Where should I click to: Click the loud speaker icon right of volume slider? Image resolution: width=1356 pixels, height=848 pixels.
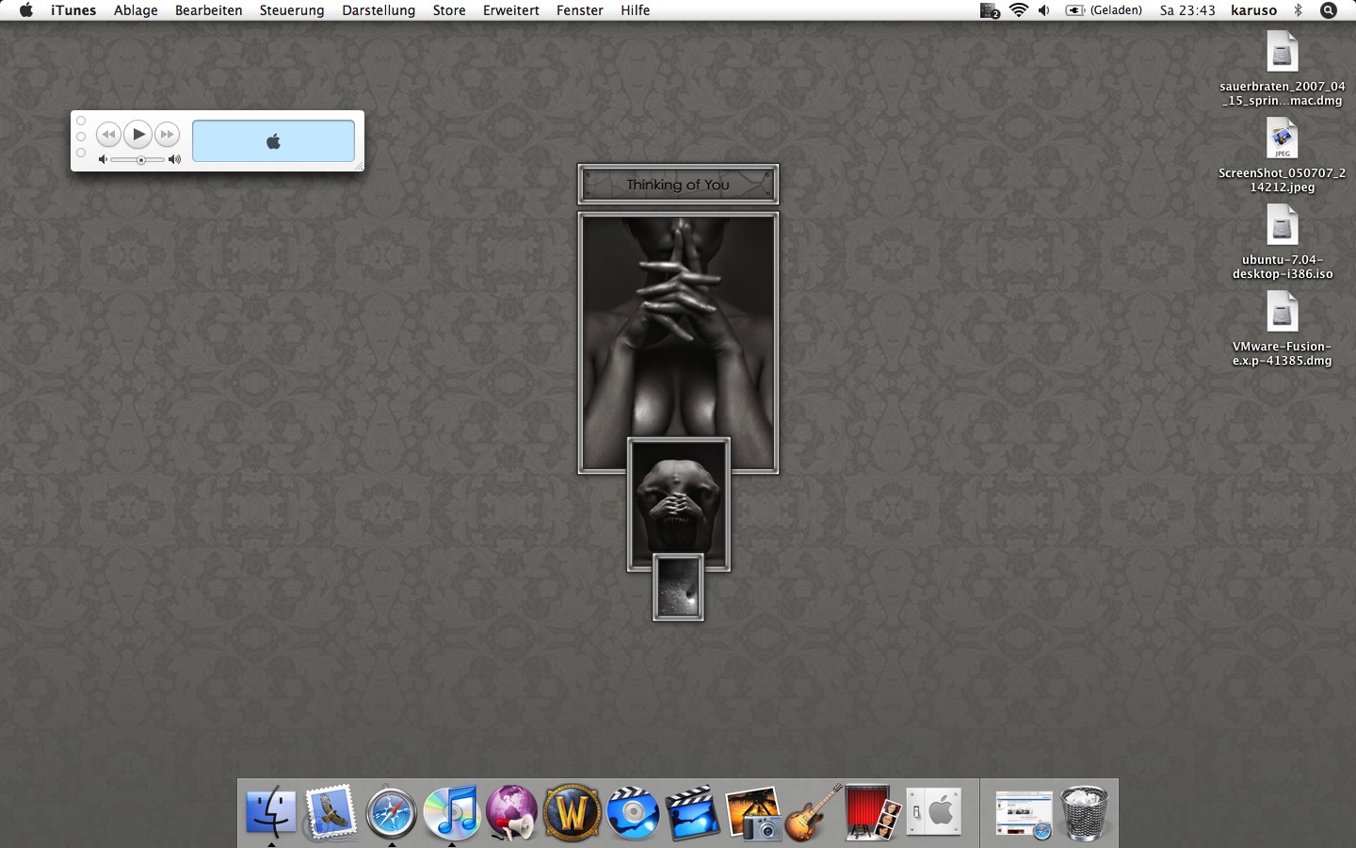coord(174,160)
